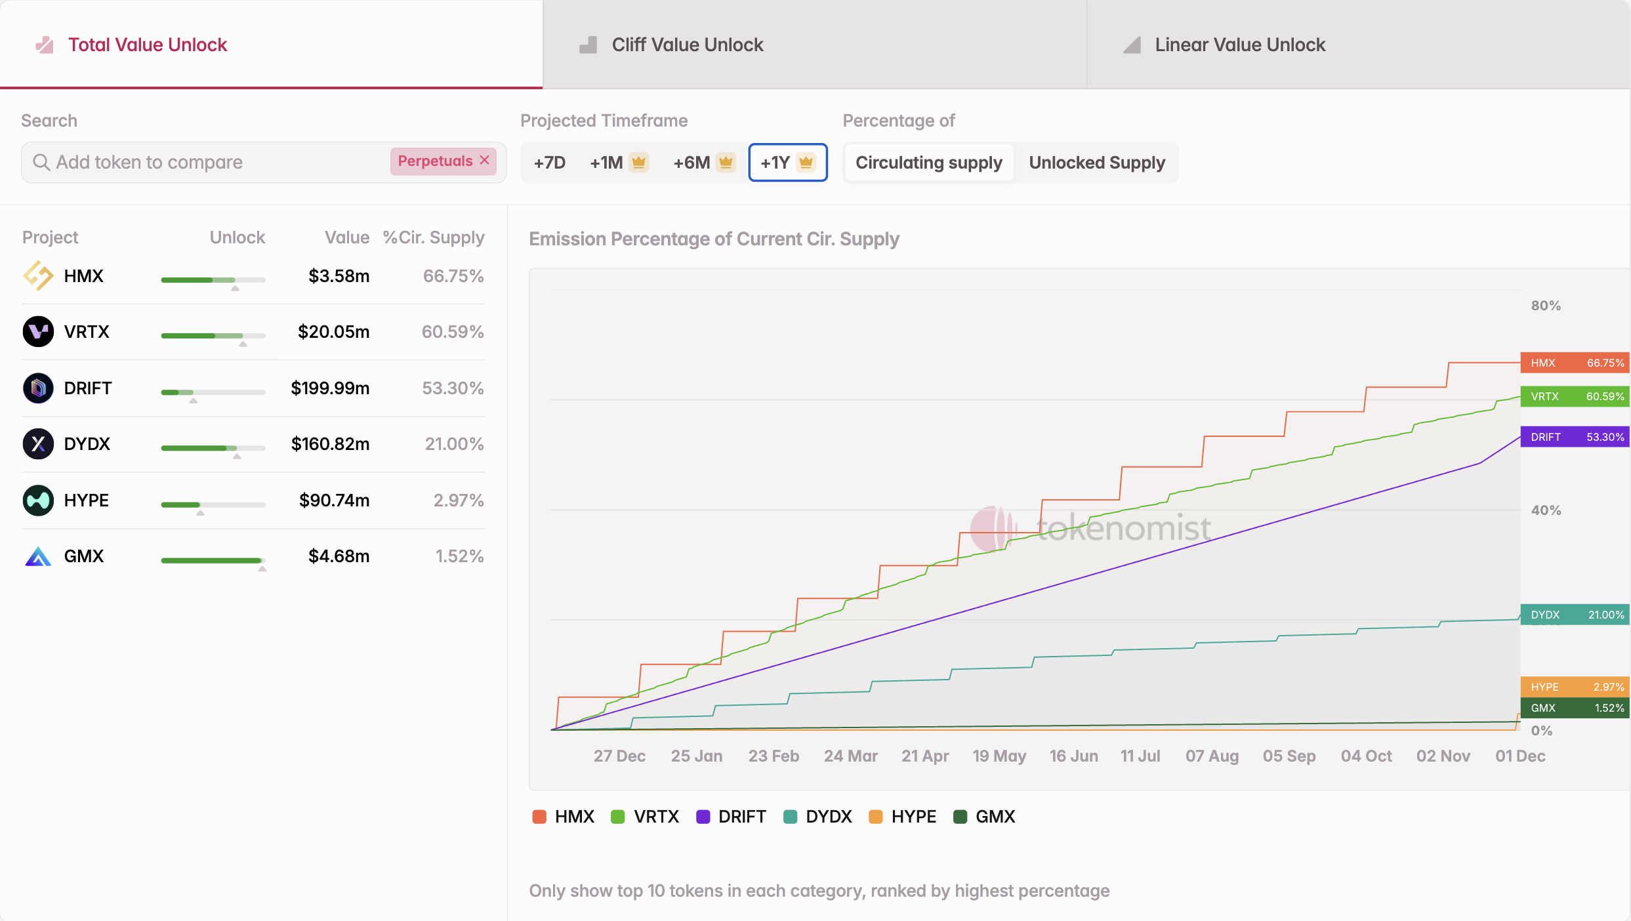Click the DRIFT token logo icon
Screen dimensions: 1631x921
[x=38, y=388]
